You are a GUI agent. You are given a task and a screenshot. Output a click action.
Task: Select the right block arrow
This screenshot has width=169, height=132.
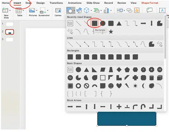click(x=70, y=106)
